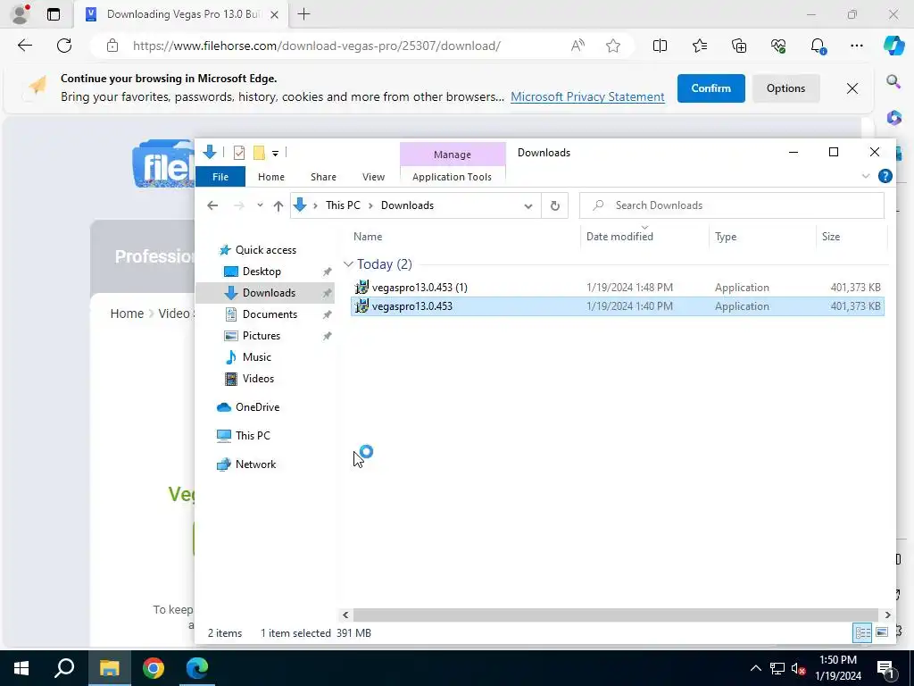Refresh the Downloads folder view
Viewport: 914px width, 686px height.
pos(555,205)
